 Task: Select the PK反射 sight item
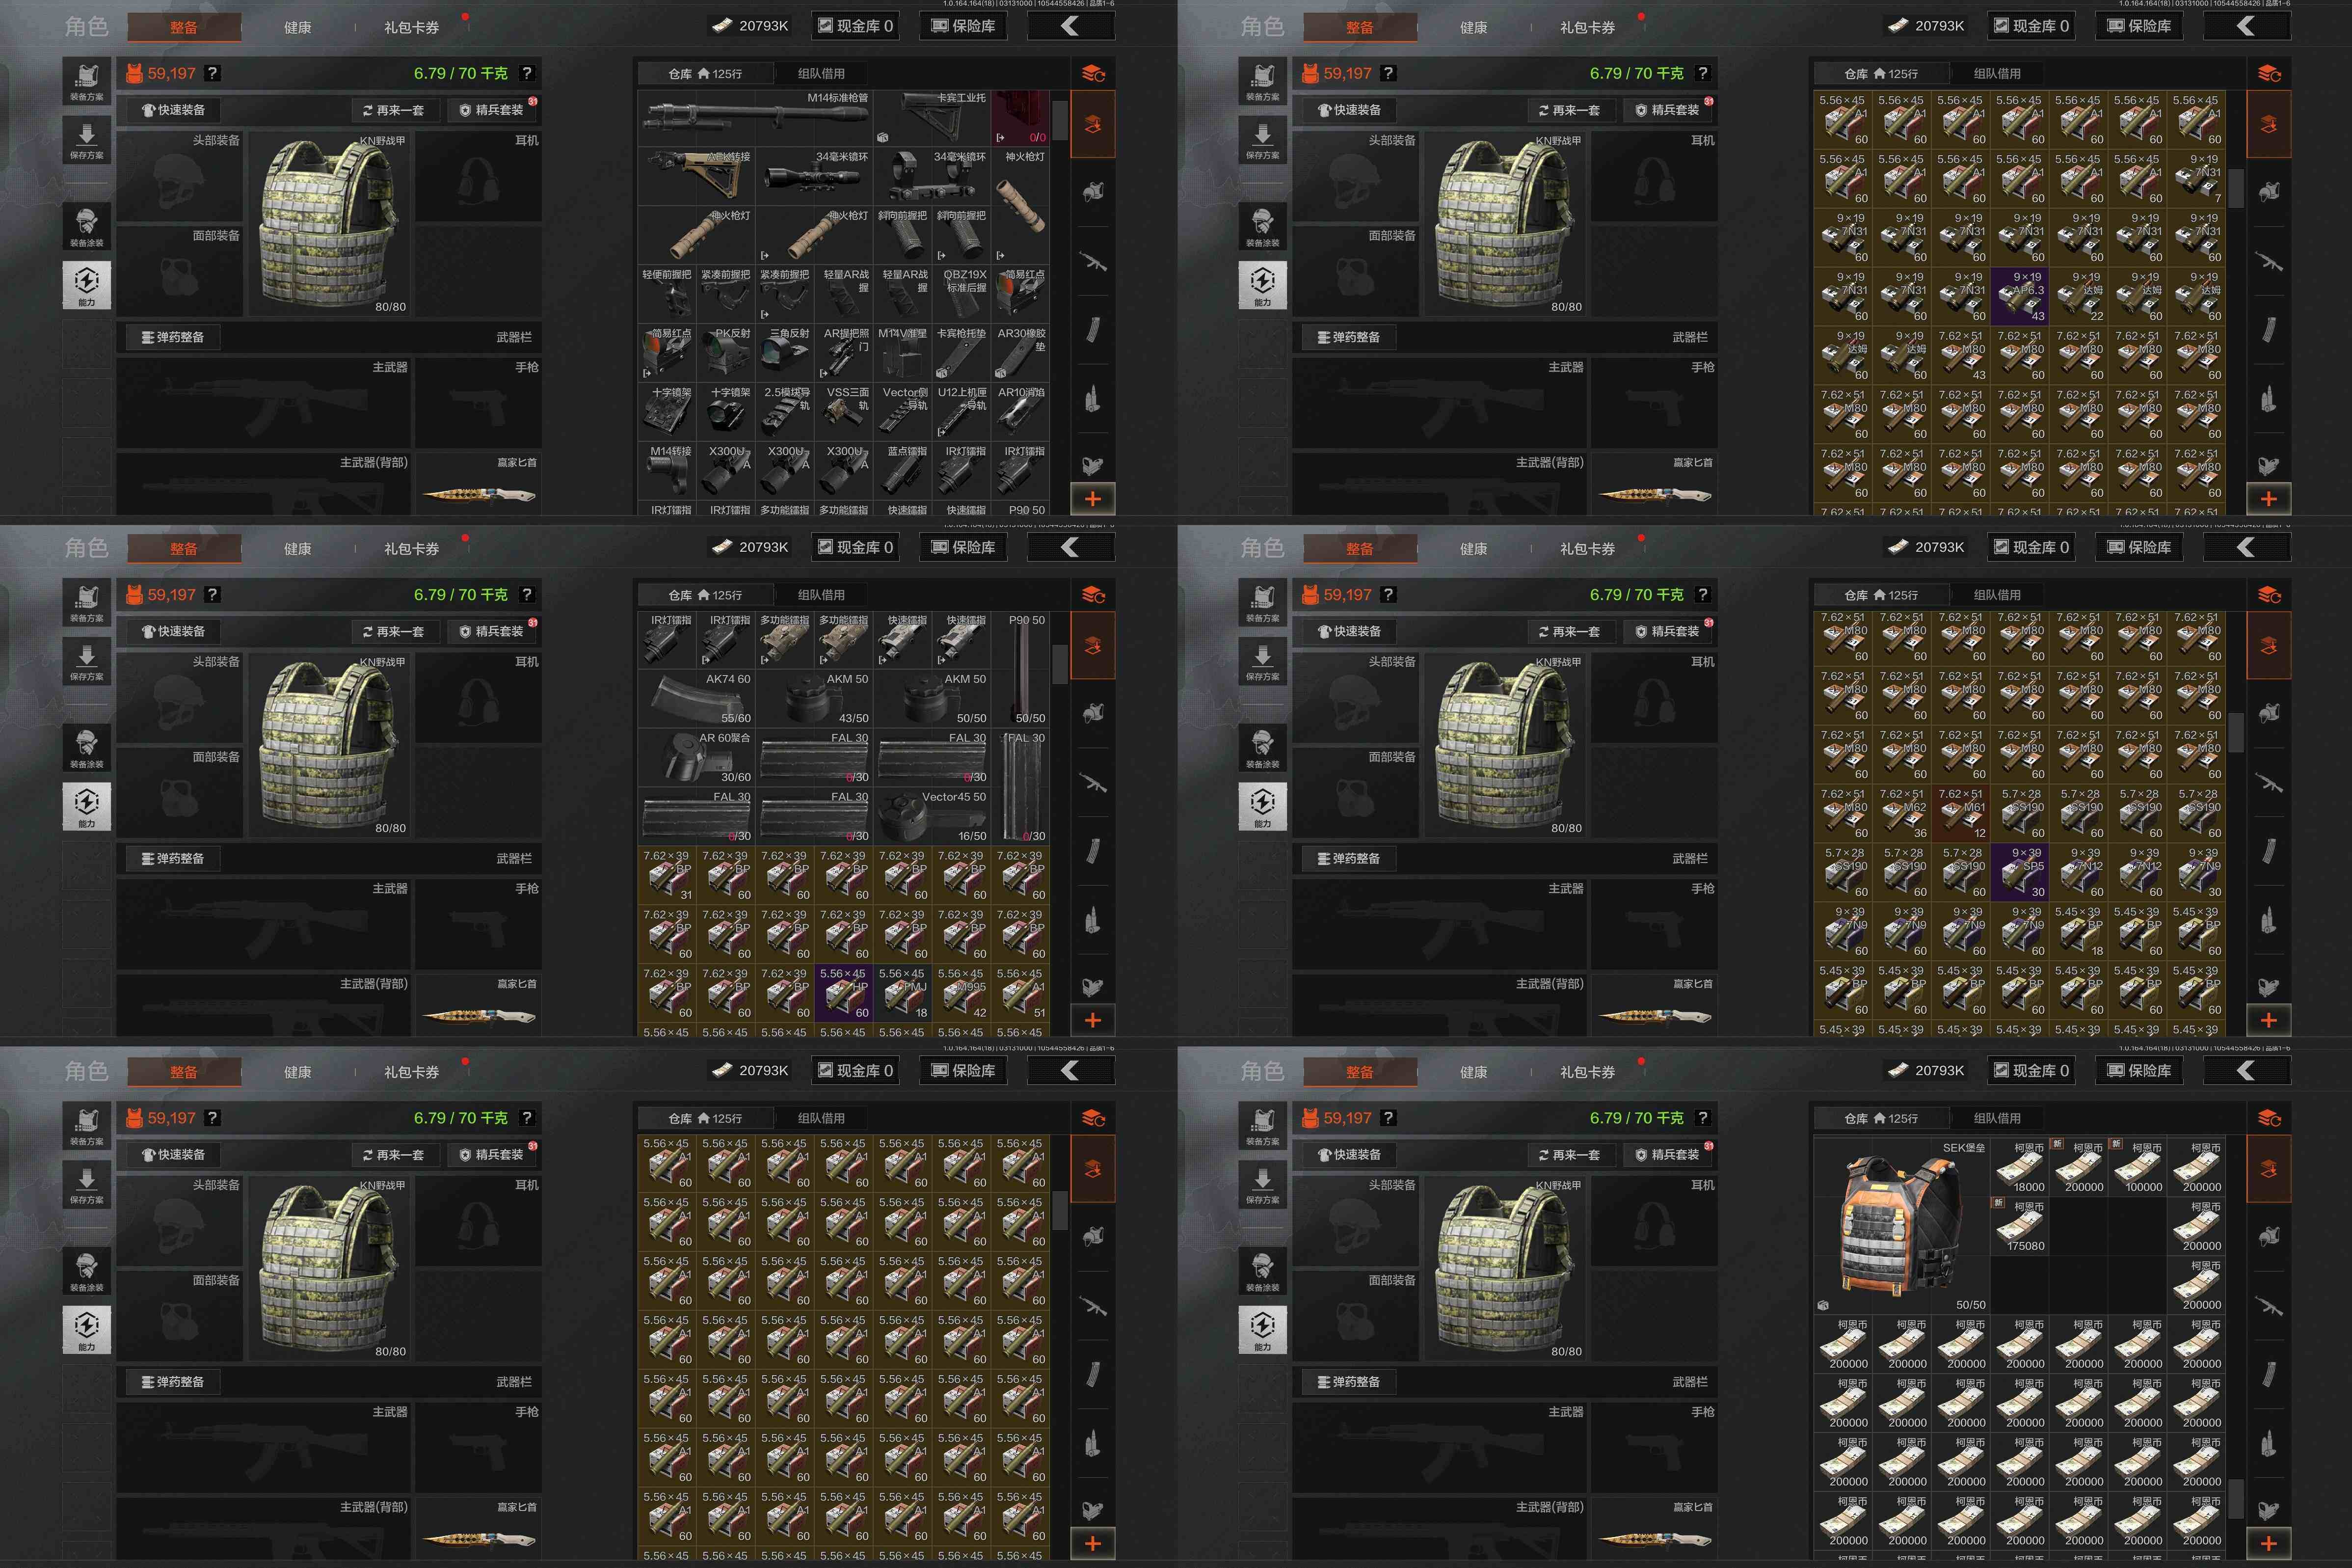click(726, 353)
